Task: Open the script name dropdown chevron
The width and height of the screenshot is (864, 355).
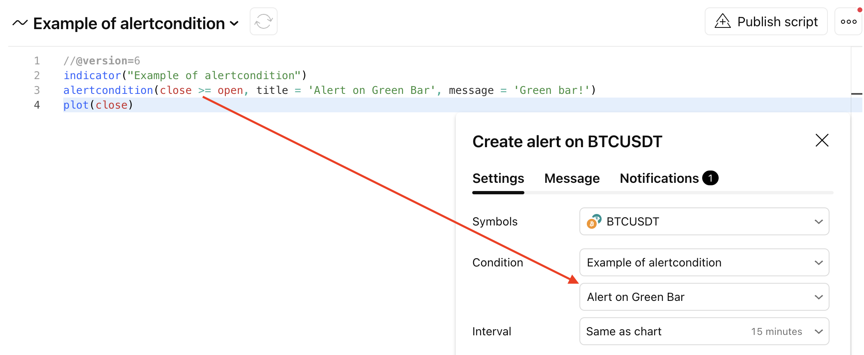Action: [x=234, y=23]
